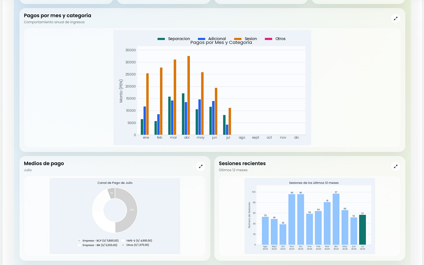This screenshot has width=424, height=265.
Task: Toggle Separacion series in legend
Action: pos(174,39)
